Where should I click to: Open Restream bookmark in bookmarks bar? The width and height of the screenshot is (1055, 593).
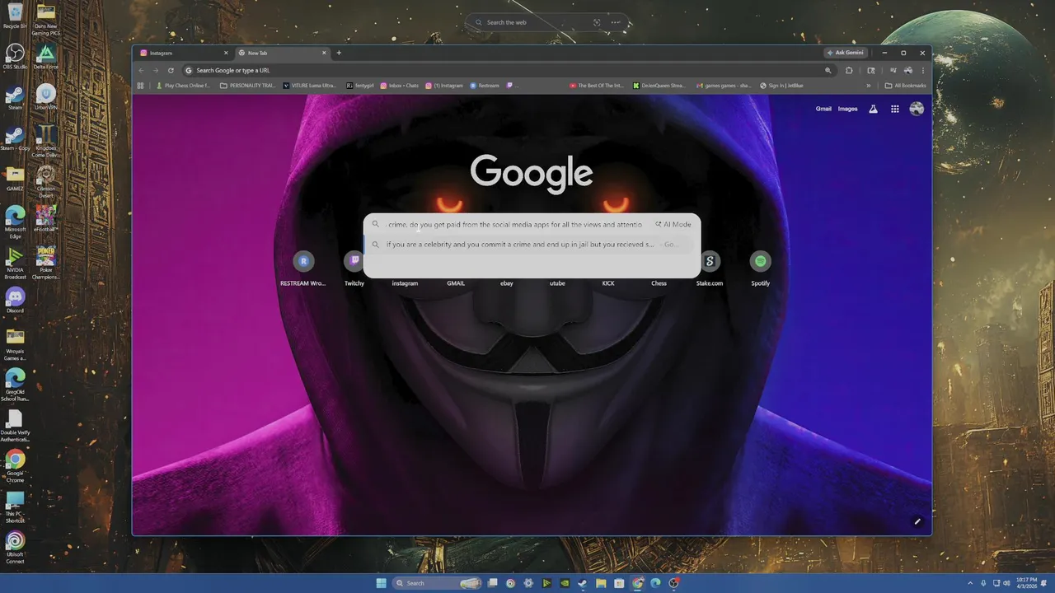coord(485,86)
